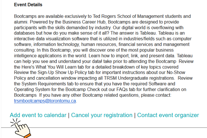Click the Event Details heading

(28, 5)
